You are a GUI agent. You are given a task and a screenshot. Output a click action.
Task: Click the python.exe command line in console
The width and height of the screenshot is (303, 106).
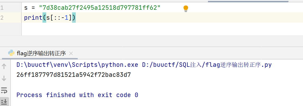pos(144,65)
